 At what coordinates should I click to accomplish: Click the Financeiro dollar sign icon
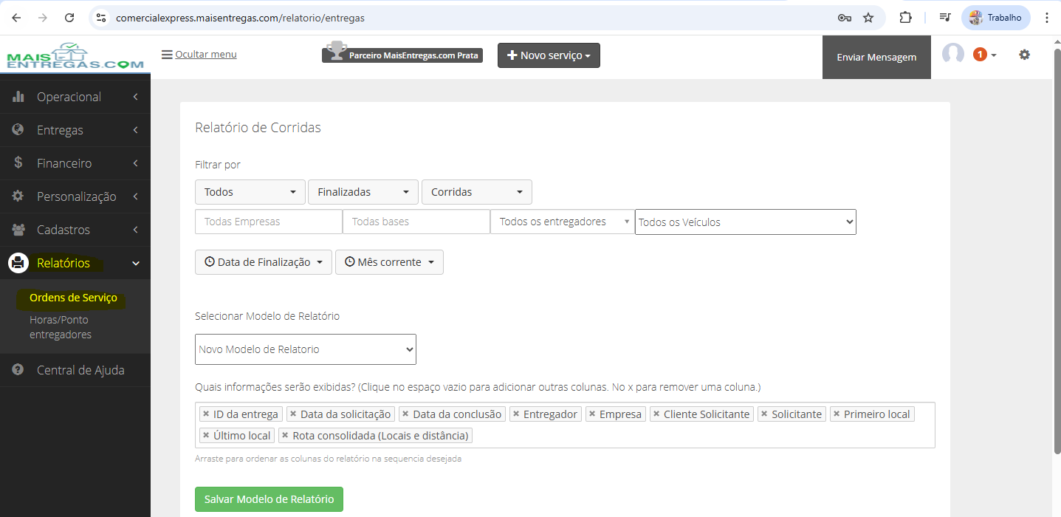[18, 163]
